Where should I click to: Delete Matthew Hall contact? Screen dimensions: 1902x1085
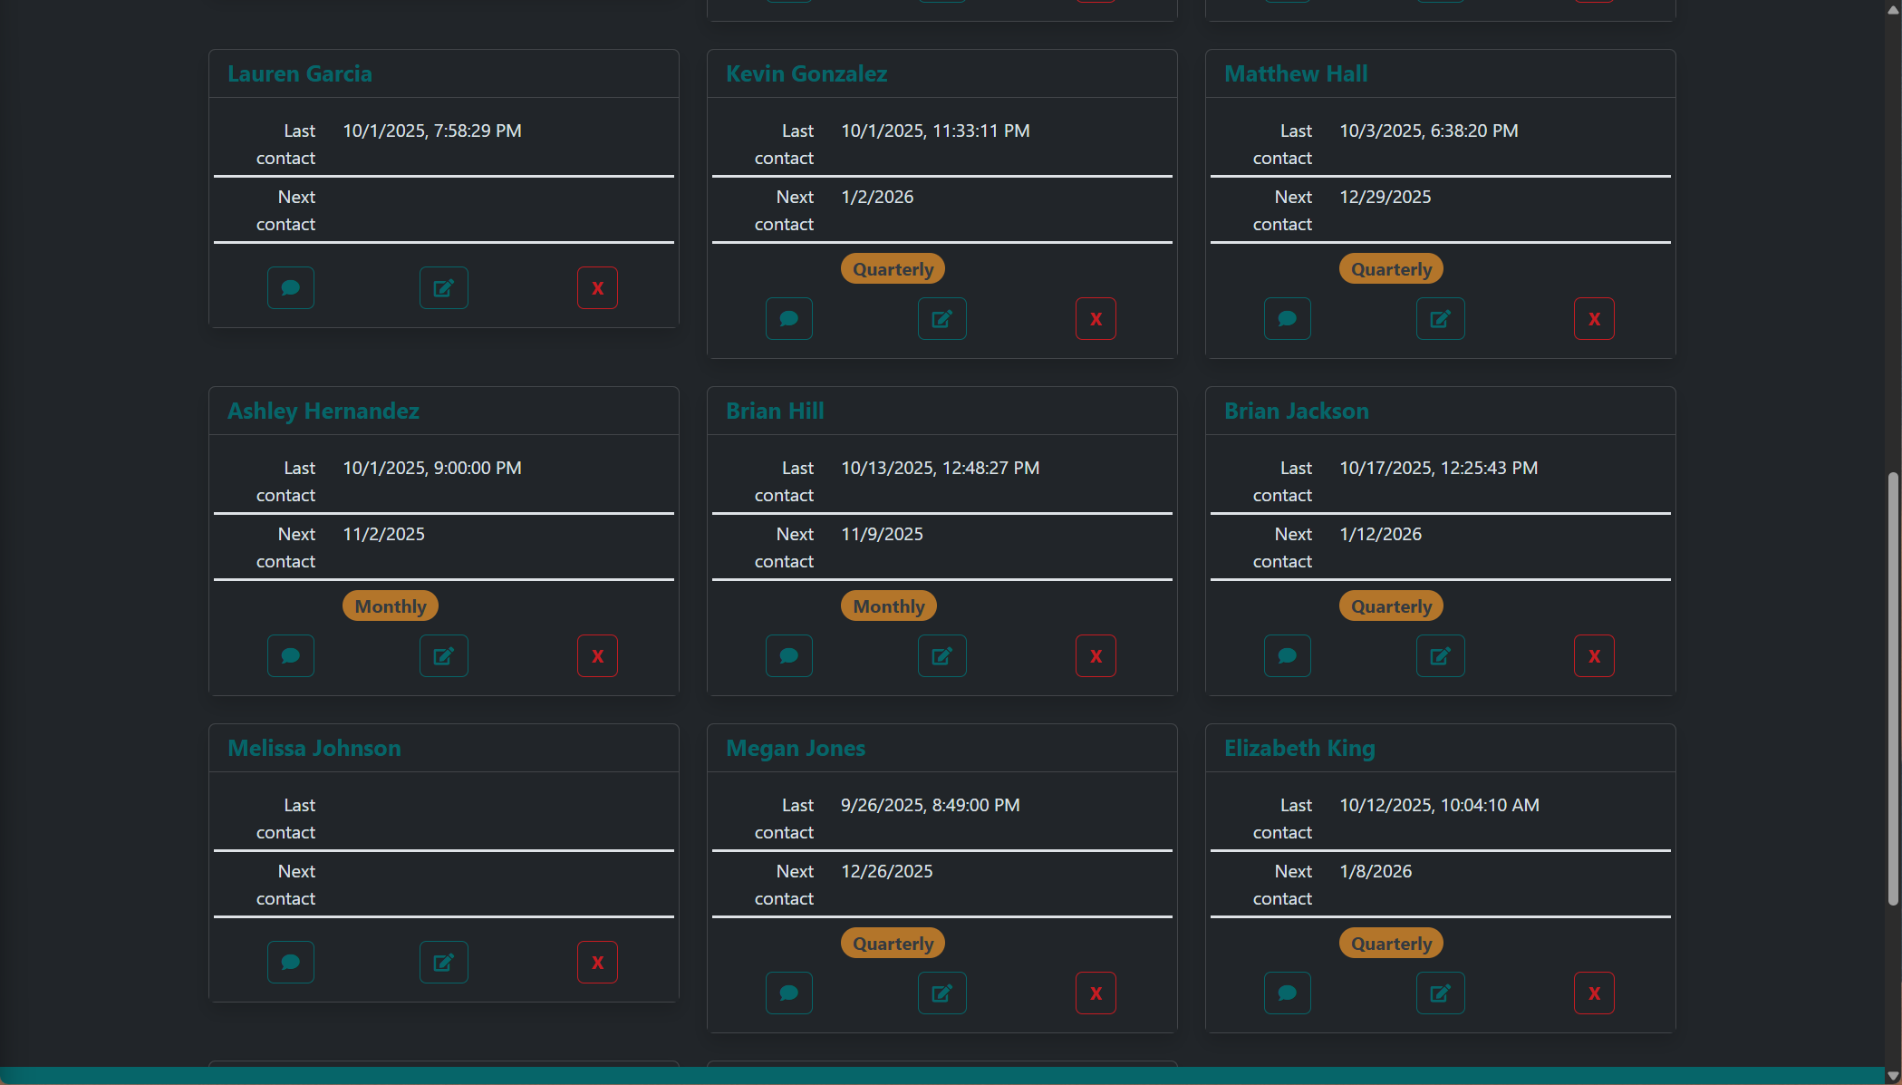point(1594,319)
